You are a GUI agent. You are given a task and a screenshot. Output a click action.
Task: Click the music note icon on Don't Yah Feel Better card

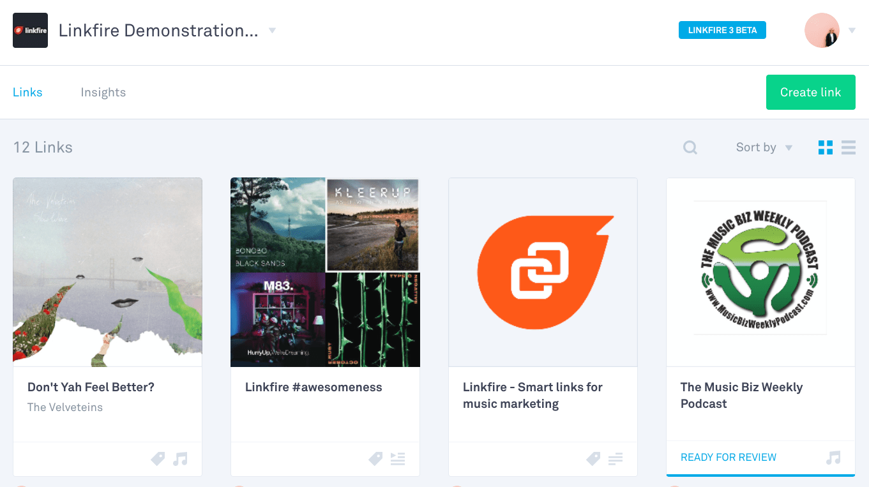(x=180, y=458)
